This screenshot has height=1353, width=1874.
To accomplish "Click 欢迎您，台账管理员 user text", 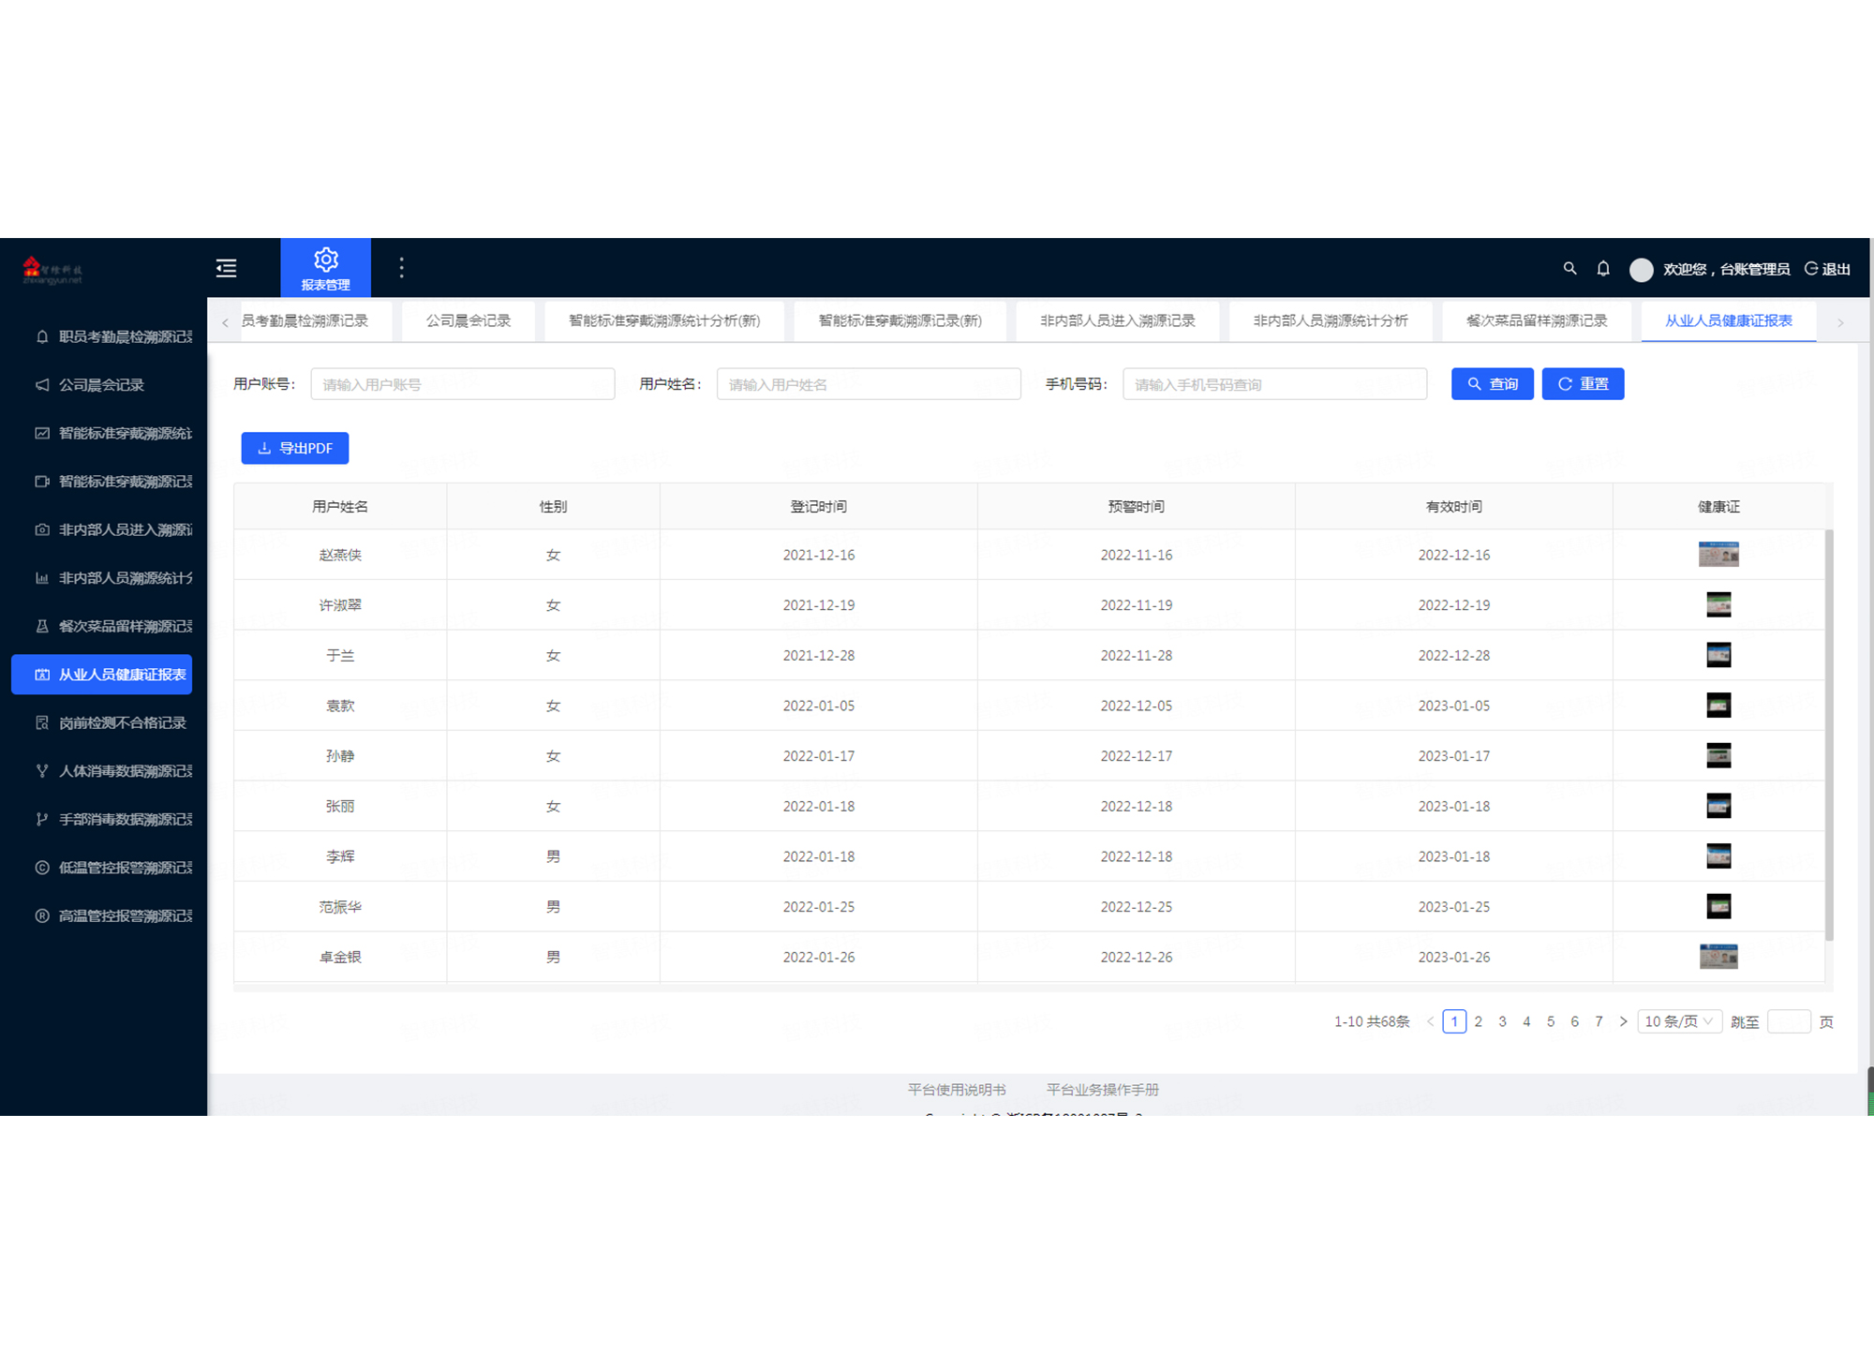I will pyautogui.click(x=1726, y=269).
